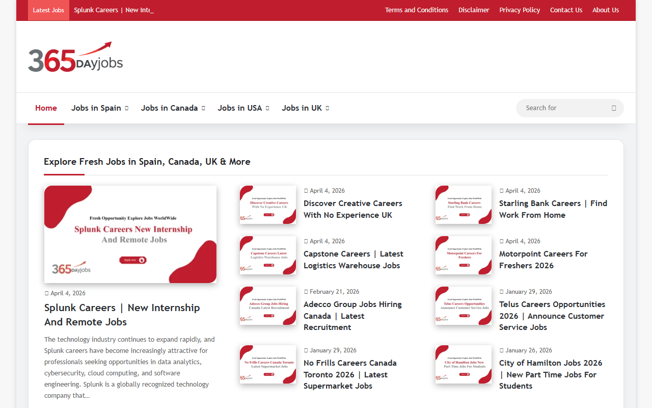Open the City of Hamilton Jobs thumbnail
652x408 pixels.
pyautogui.click(x=464, y=364)
